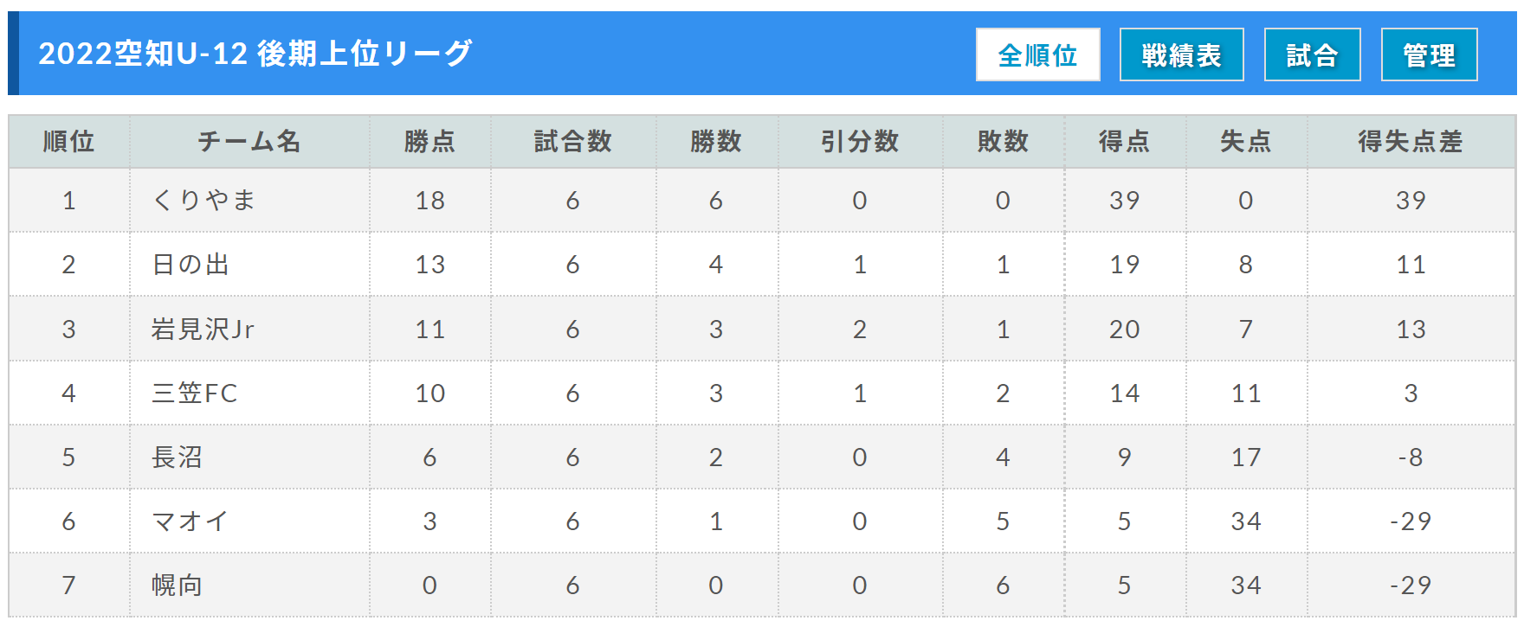
Task: Select the team 日の出
Action: pyautogui.click(x=190, y=264)
